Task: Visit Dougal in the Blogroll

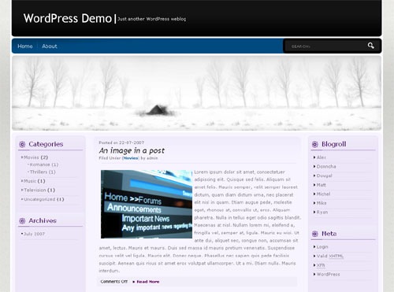Action: (325, 176)
